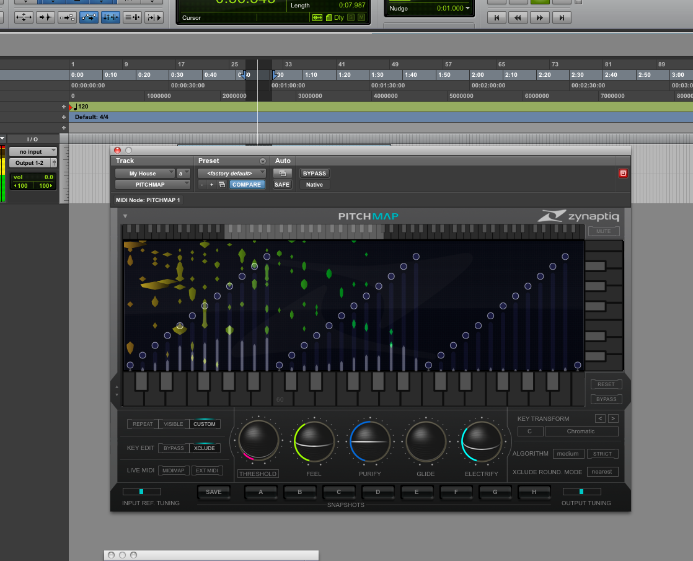Click the track vol 0.0 field

[x=33, y=177]
